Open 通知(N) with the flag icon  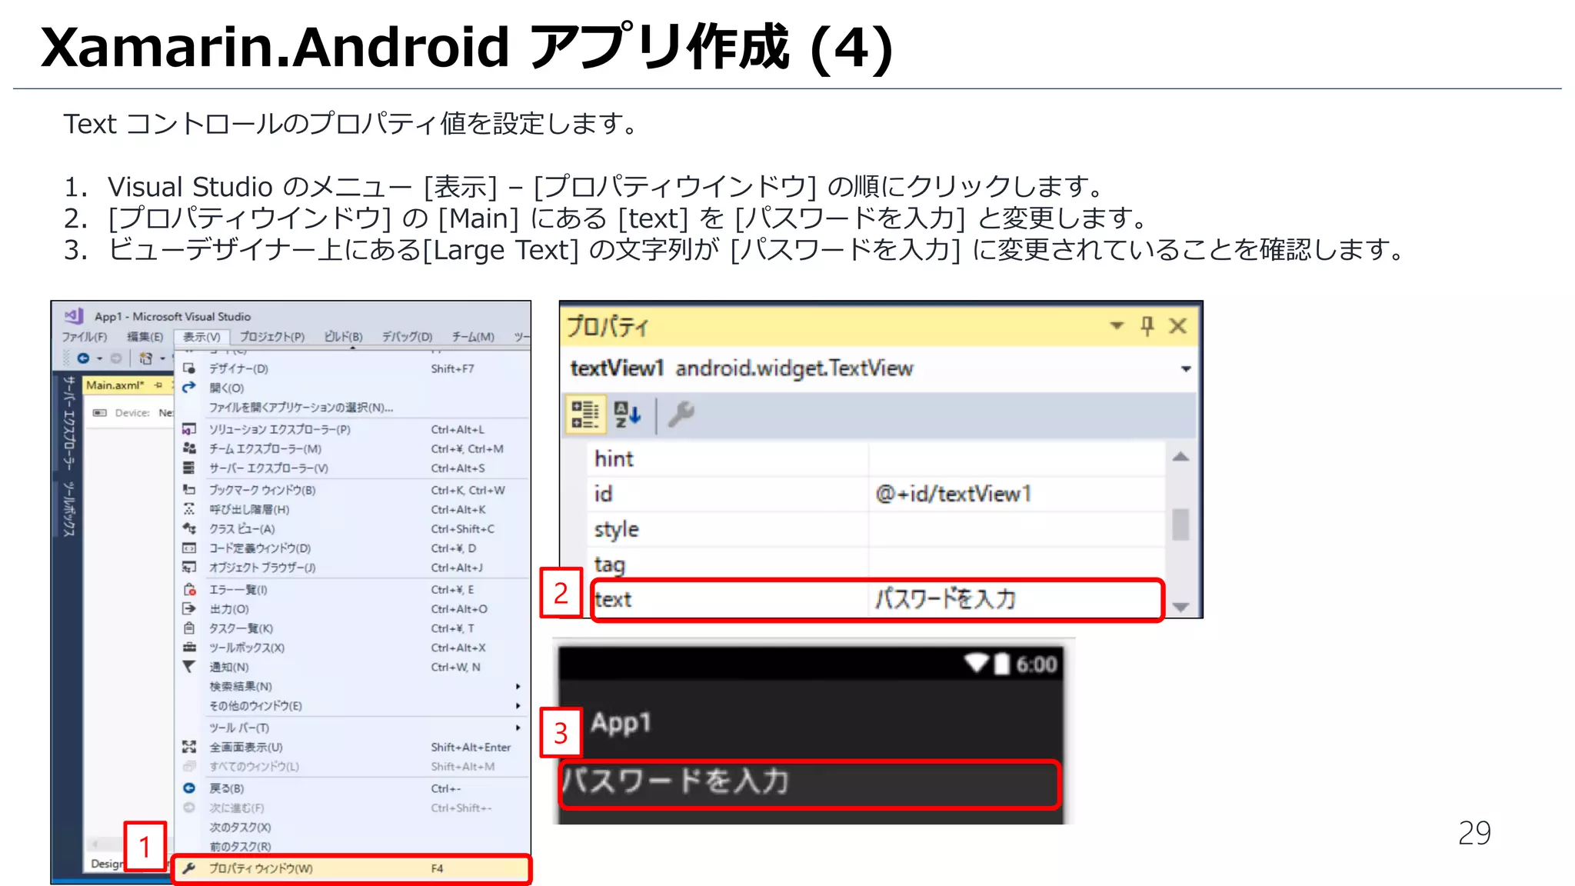pos(353,667)
